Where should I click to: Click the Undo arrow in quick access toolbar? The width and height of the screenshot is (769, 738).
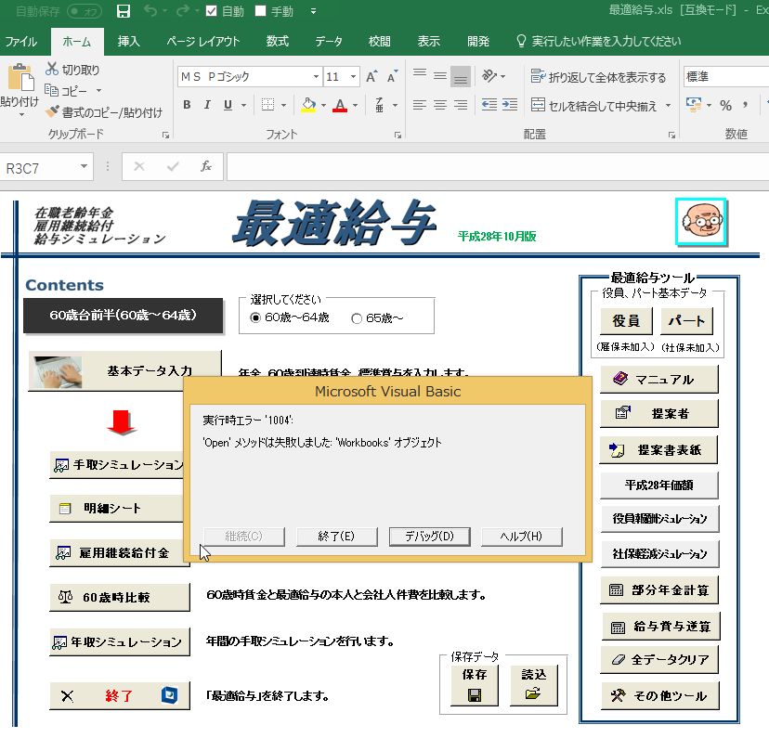tap(150, 10)
